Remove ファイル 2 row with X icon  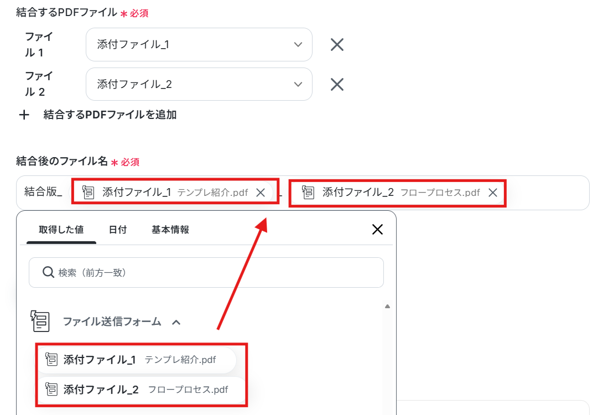(x=336, y=84)
